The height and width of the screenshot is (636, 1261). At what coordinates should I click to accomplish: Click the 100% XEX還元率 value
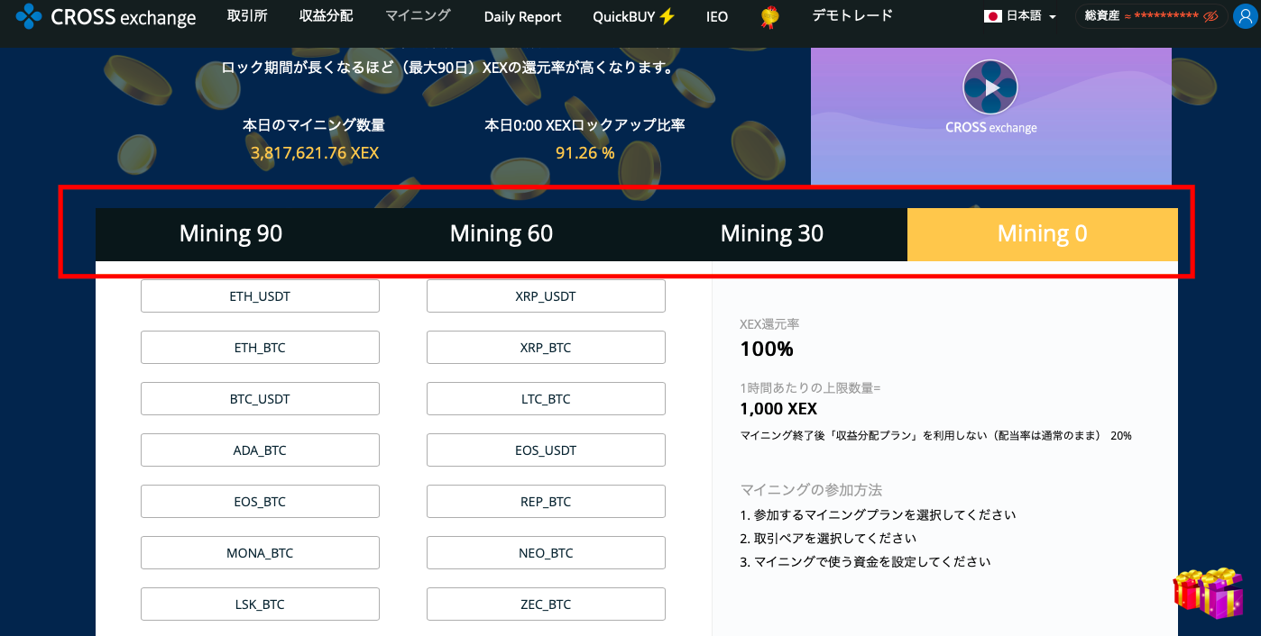click(x=767, y=349)
